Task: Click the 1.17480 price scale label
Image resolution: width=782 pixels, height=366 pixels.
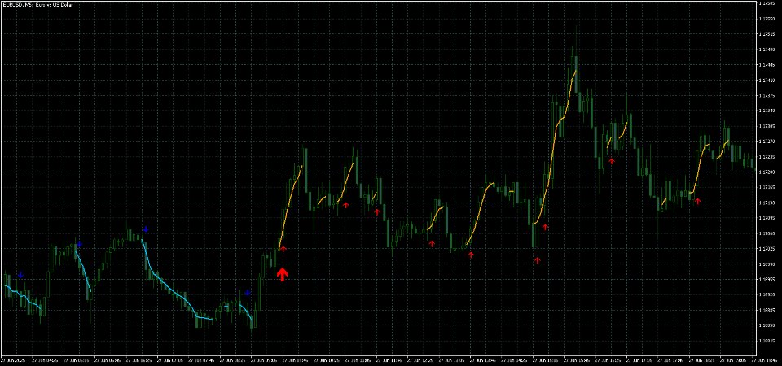Action: tap(766, 50)
